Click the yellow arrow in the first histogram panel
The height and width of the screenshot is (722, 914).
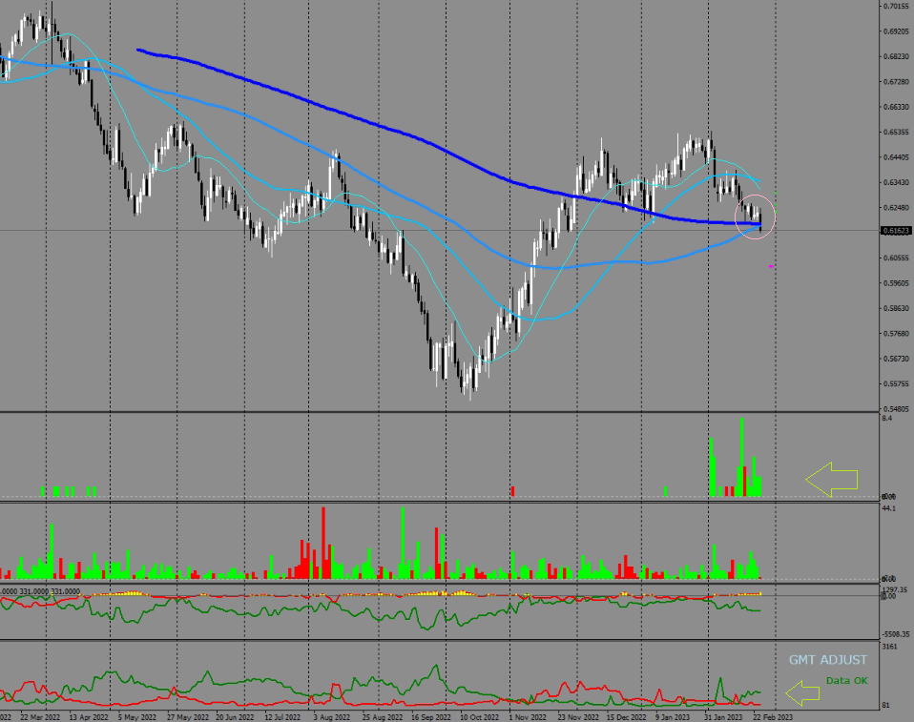coord(831,479)
